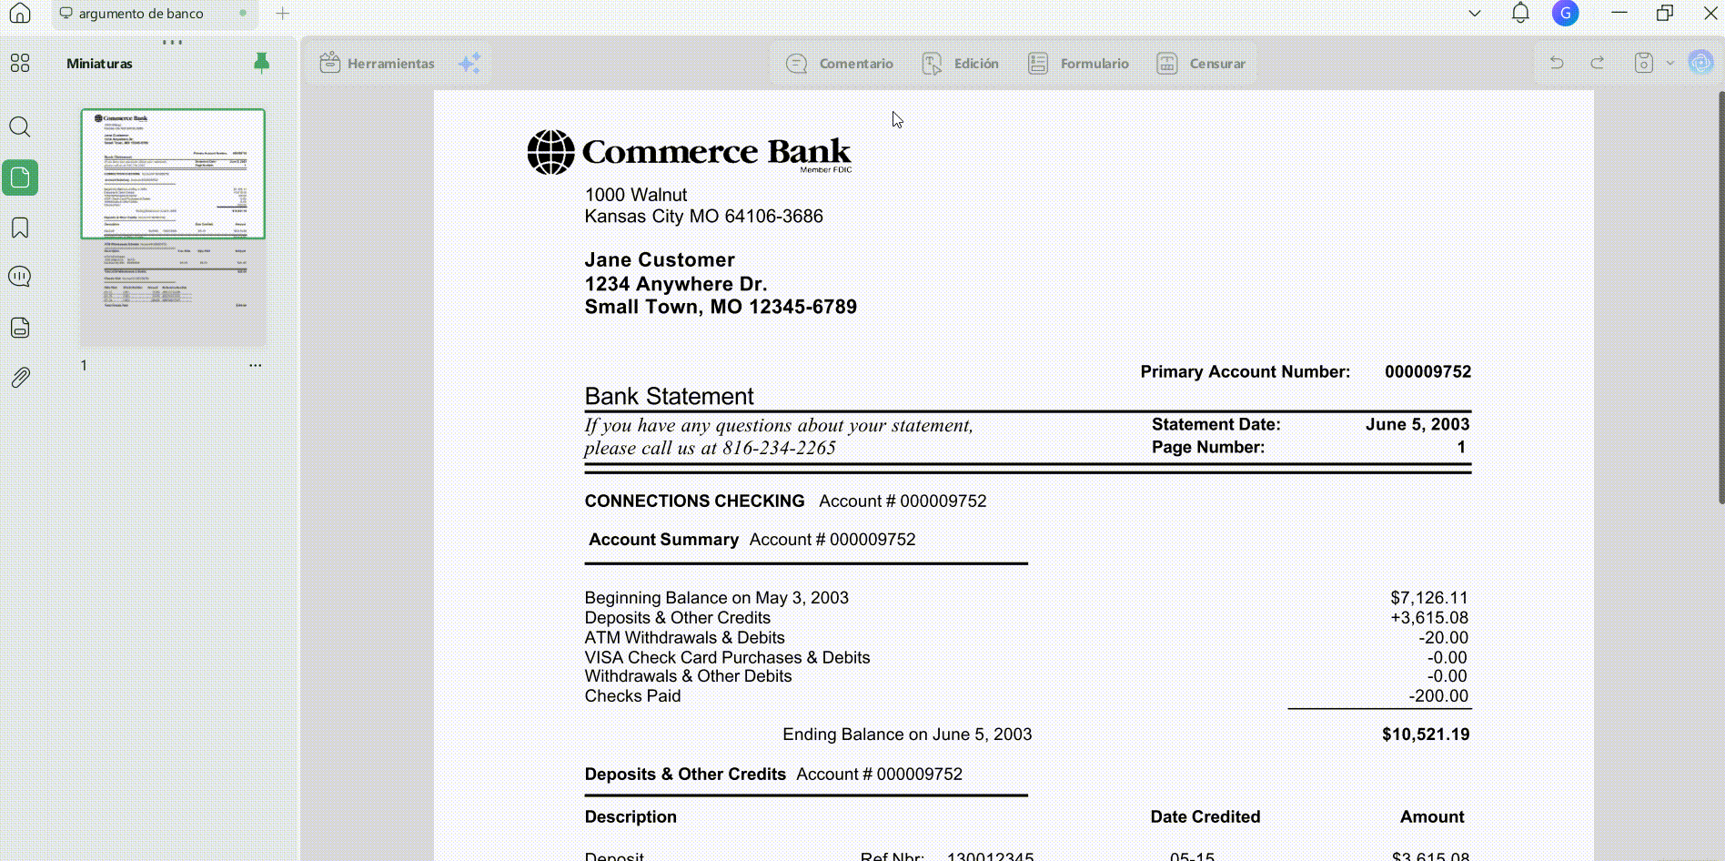Click the Deposits & Other Credits amount +3,615.08
The height and width of the screenshot is (861, 1725).
pyautogui.click(x=1428, y=618)
